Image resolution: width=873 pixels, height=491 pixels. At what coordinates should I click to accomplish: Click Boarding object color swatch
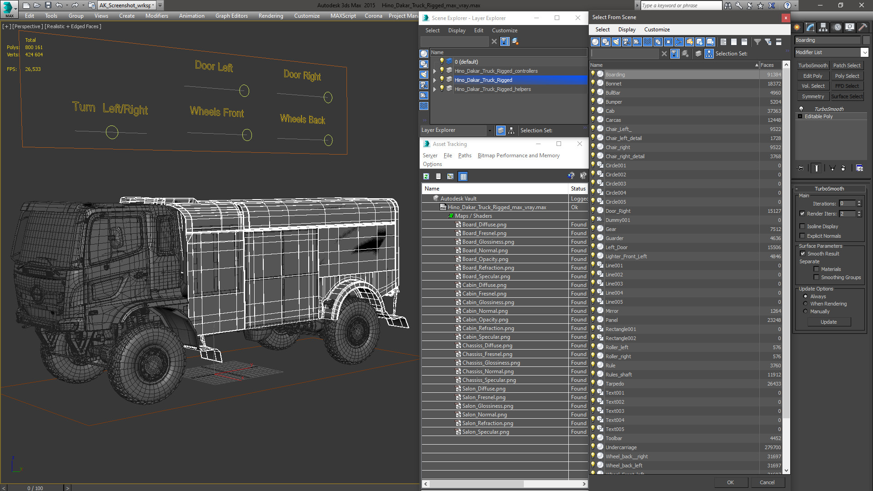point(866,40)
